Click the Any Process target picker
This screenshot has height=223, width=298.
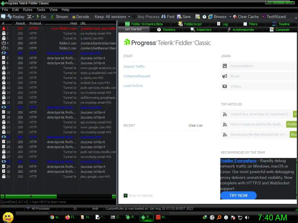(146, 17)
